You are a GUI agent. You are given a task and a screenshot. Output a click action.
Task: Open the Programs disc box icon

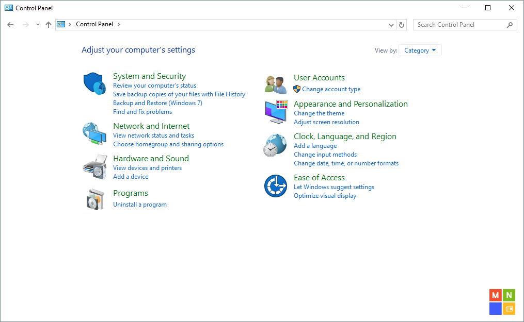95,199
